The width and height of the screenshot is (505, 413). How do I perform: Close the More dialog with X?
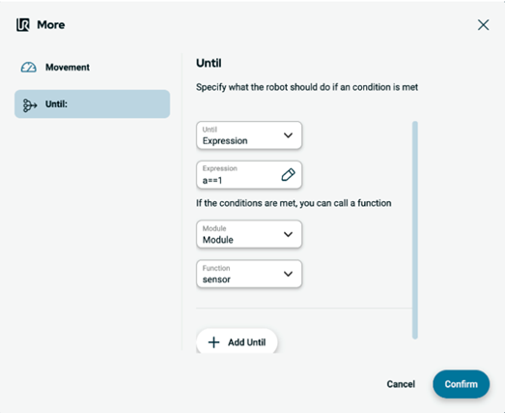point(483,25)
